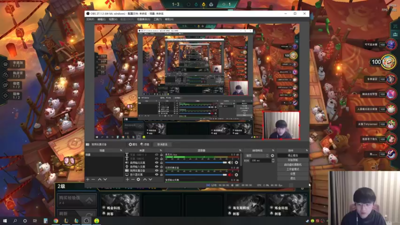Viewport: 400px width, 225px height.
Task: Lock the 显示器采集 source
Action: click(x=161, y=174)
